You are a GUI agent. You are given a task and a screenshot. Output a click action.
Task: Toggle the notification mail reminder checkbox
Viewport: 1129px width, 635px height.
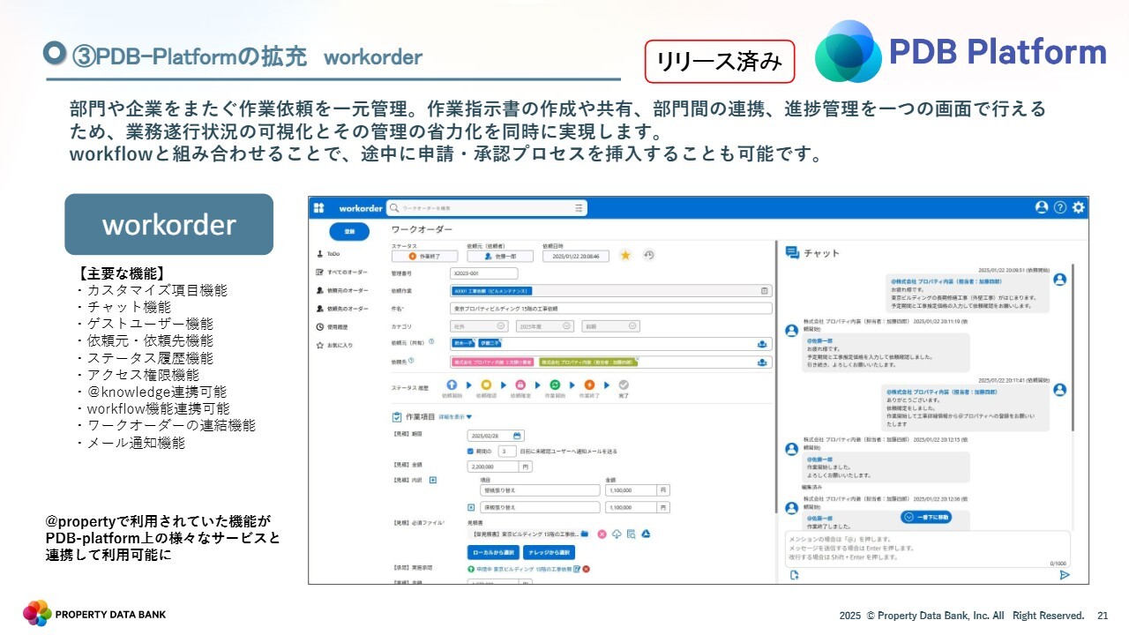[x=471, y=451]
